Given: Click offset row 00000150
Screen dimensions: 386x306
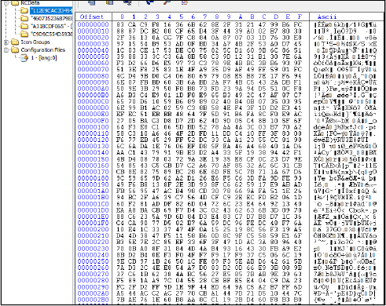Looking at the screenshot, I should [93, 159].
